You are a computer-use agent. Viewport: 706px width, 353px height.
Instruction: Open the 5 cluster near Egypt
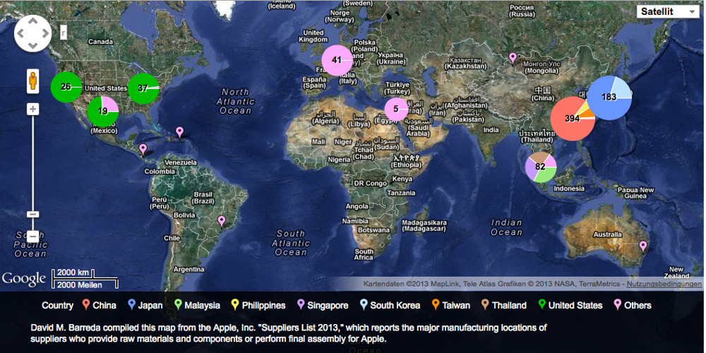point(396,109)
